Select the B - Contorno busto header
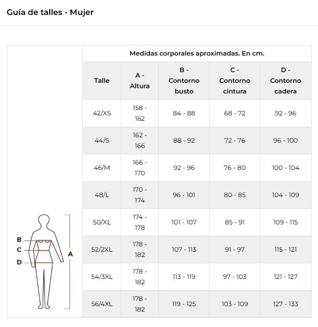Image resolution: width=318 pixels, height=327 pixels. [184, 81]
